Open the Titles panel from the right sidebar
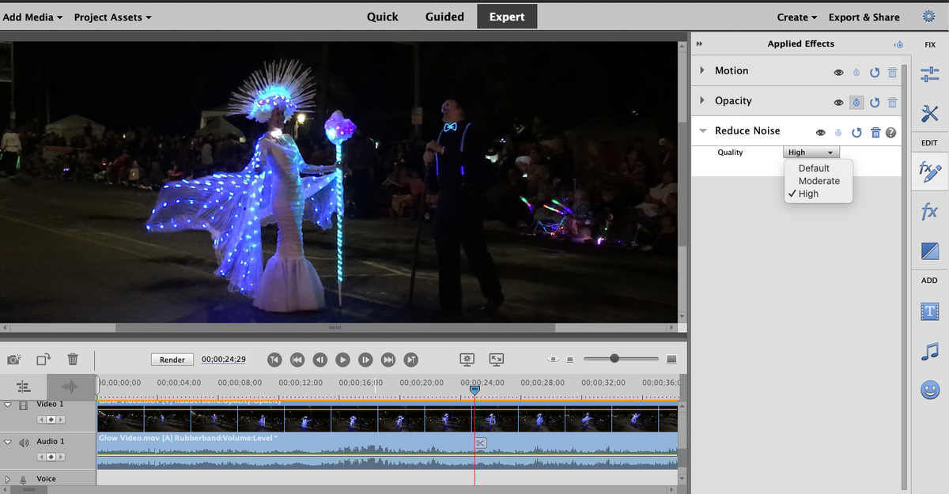The image size is (949, 494). click(929, 310)
